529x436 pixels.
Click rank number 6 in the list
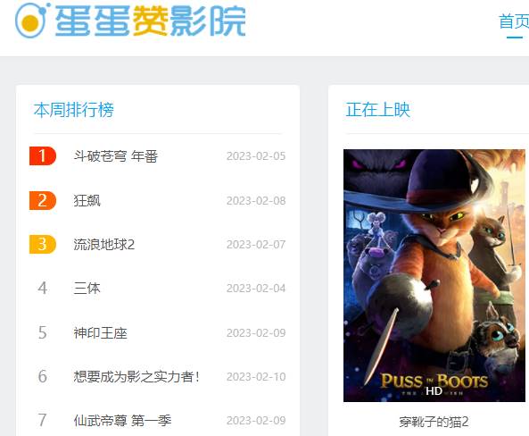click(x=43, y=376)
